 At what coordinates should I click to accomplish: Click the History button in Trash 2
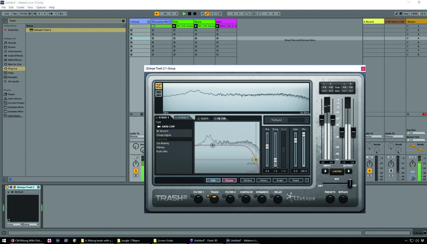263,180
